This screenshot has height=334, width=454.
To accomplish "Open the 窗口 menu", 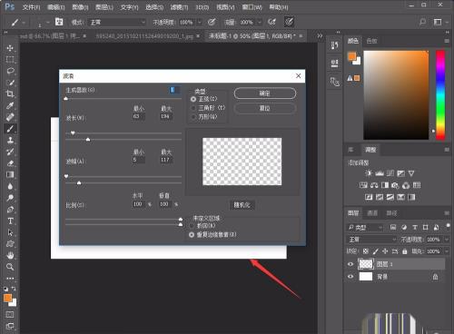I will 252,7.
